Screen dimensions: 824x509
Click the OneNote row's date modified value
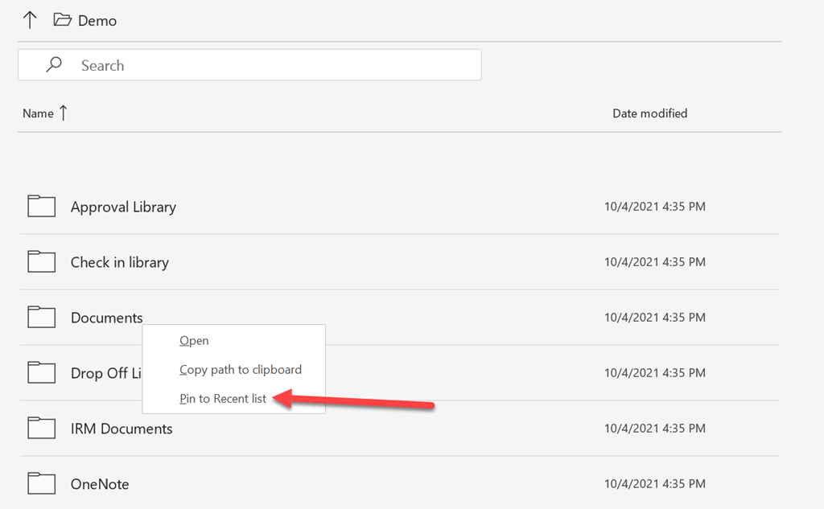tap(654, 484)
